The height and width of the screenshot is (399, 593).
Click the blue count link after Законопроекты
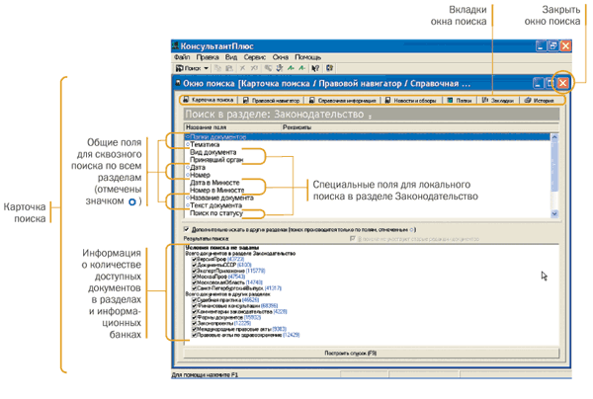coord(242,323)
